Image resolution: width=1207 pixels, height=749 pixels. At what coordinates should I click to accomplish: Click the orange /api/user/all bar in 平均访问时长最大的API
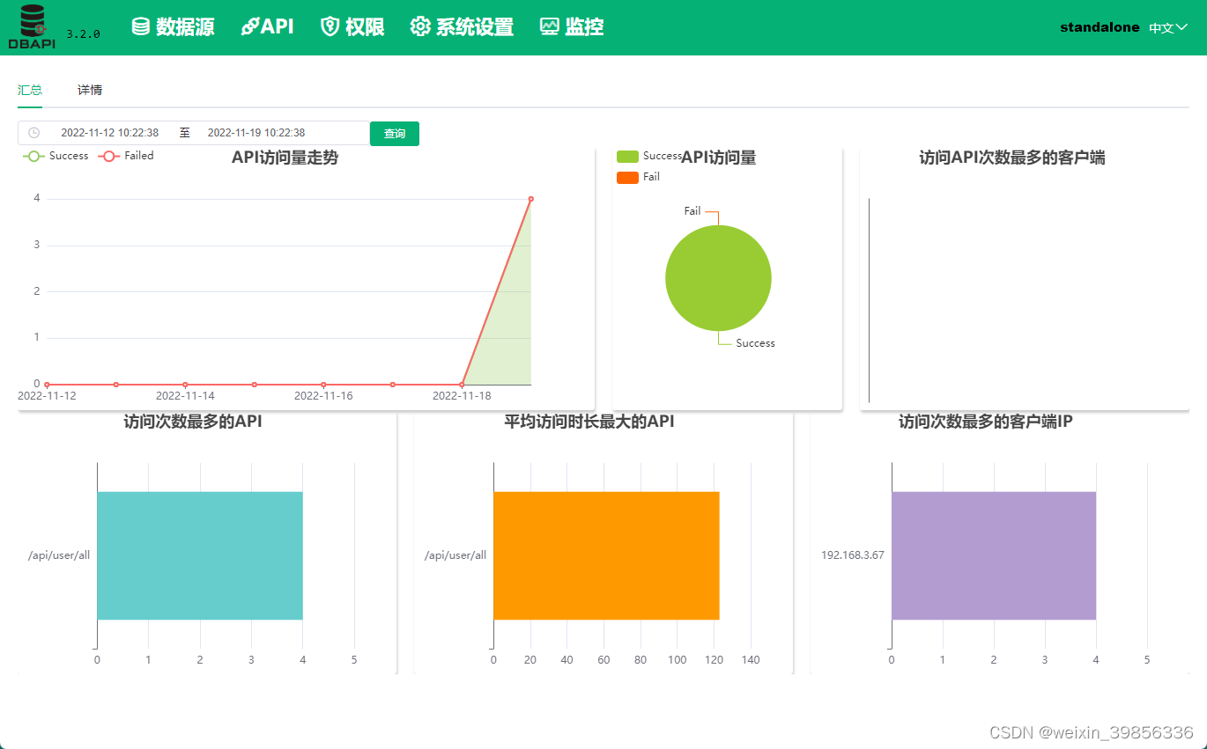(x=606, y=555)
